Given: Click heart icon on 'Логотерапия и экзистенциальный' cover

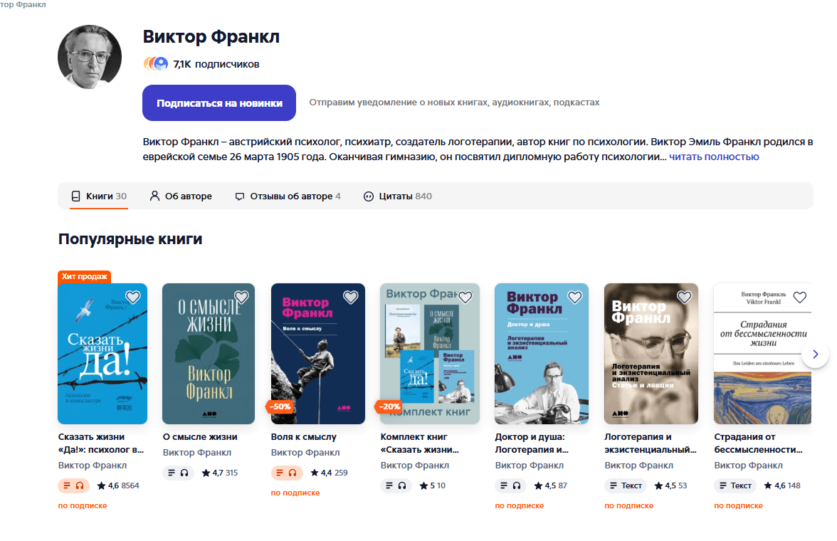Looking at the screenshot, I should click(685, 297).
